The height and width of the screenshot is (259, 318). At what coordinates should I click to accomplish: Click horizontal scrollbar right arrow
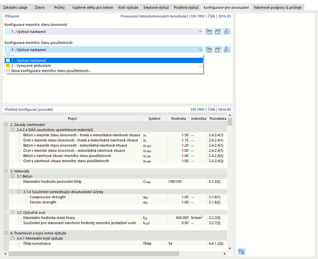(225, 254)
